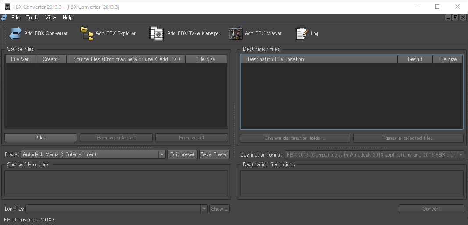Open the Help menu
Viewport: 468px width, 225px height.
point(68,18)
